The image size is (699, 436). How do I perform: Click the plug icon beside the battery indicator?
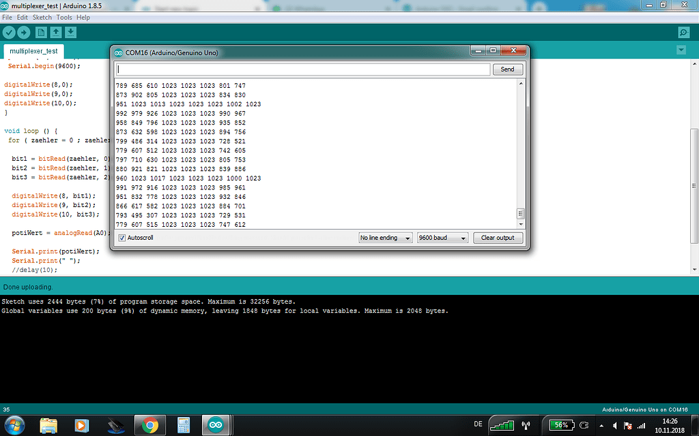pyautogui.click(x=584, y=425)
